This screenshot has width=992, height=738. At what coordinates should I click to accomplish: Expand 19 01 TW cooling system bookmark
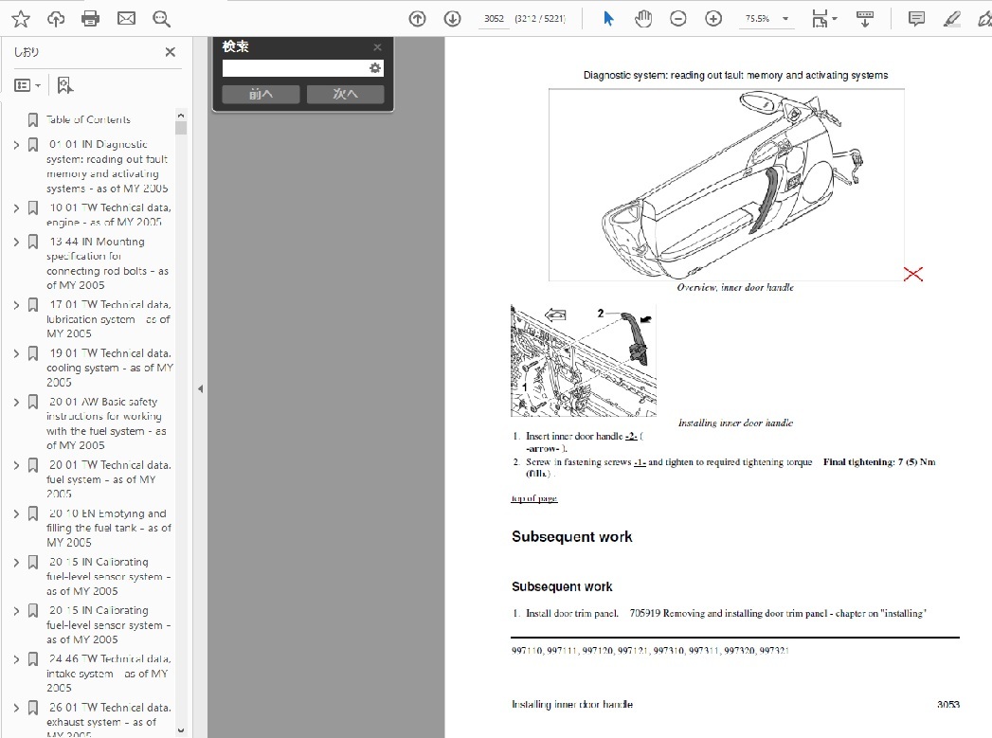point(16,353)
